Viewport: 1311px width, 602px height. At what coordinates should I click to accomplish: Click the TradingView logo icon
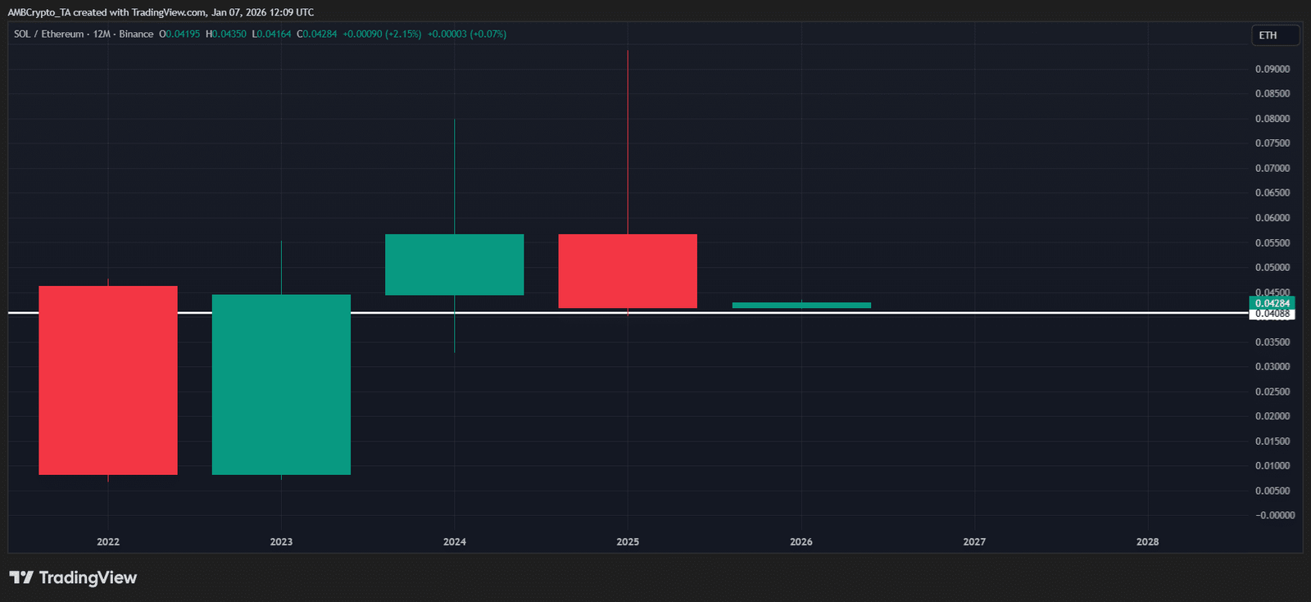pos(21,577)
